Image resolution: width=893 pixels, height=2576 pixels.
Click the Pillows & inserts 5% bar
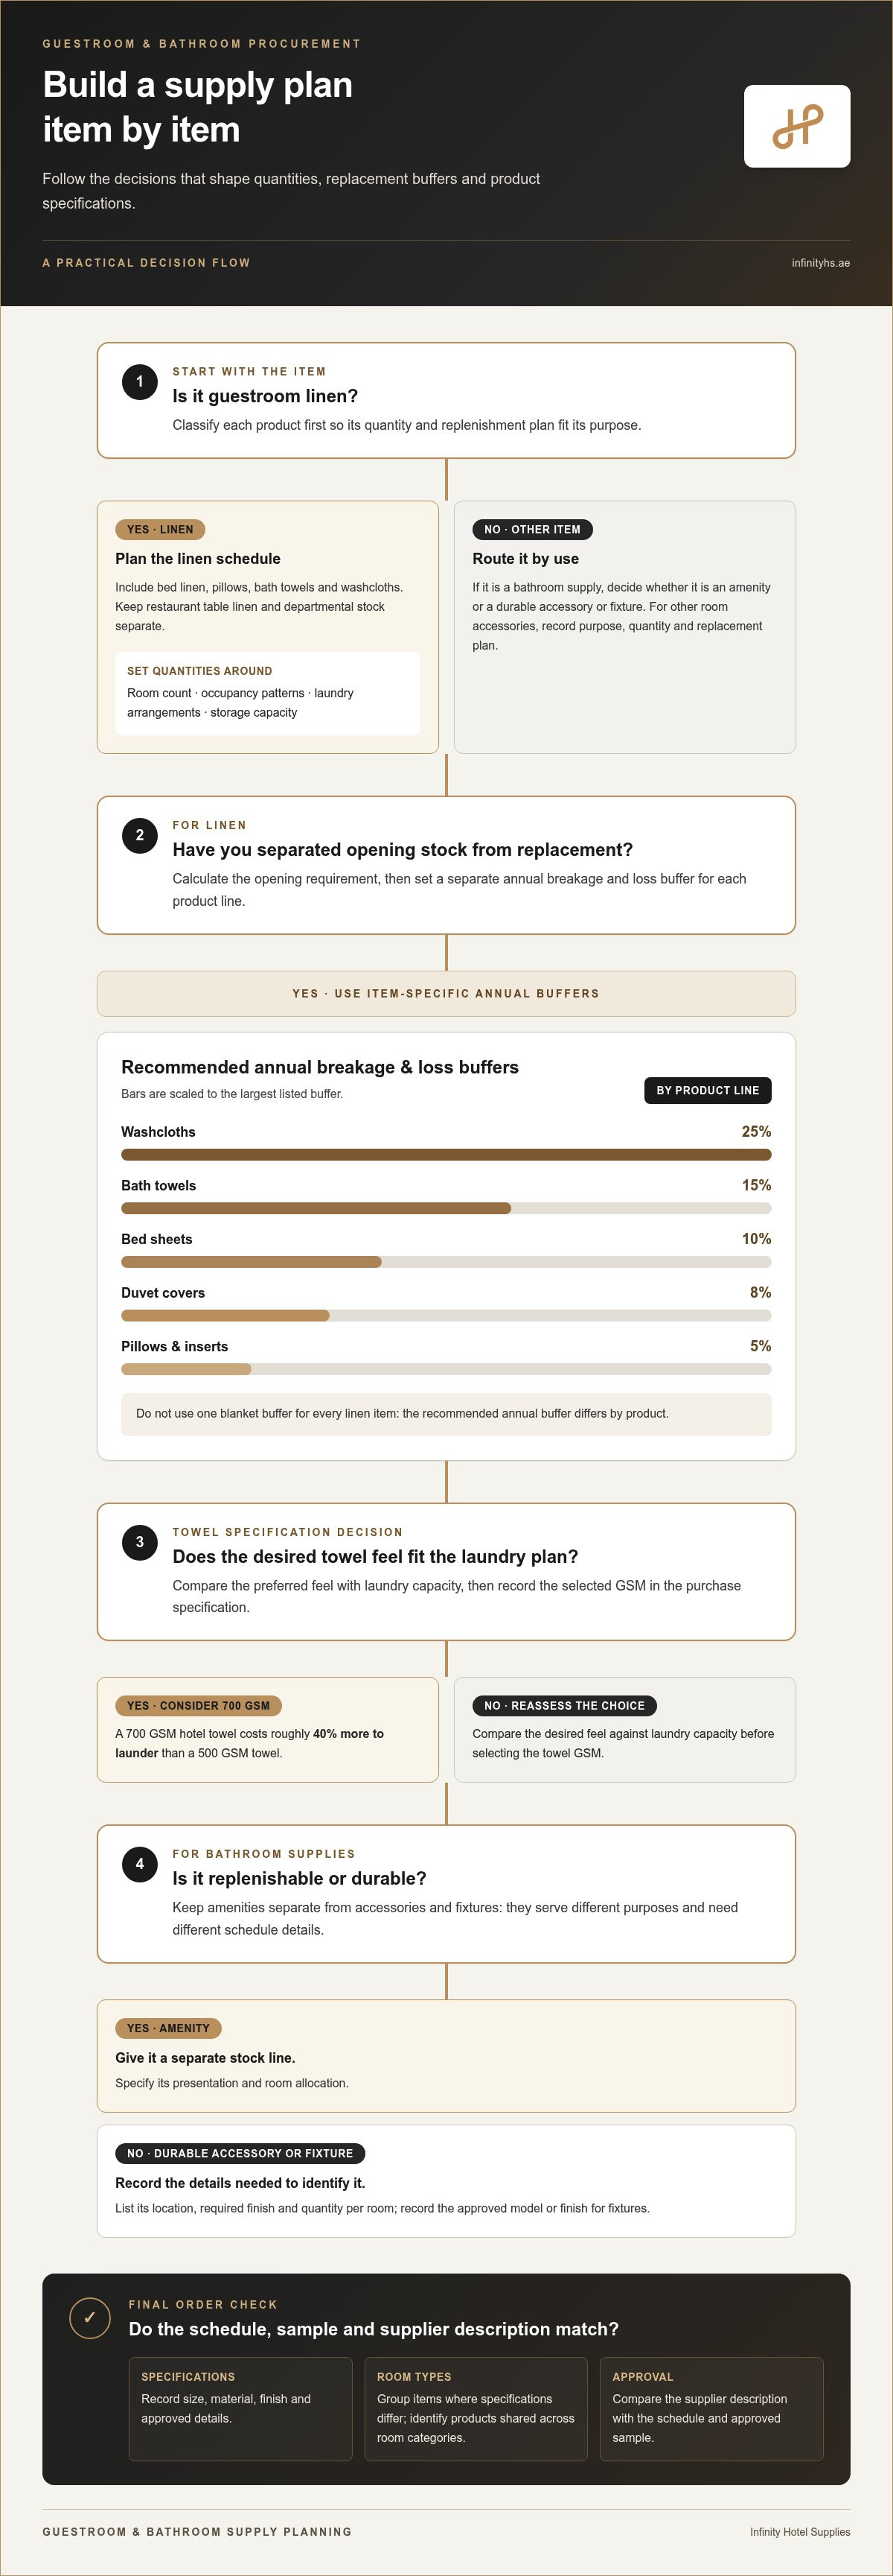pos(446,1369)
